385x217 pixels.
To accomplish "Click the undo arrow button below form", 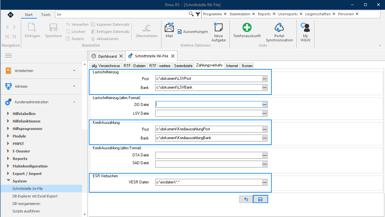I will click(246, 199).
